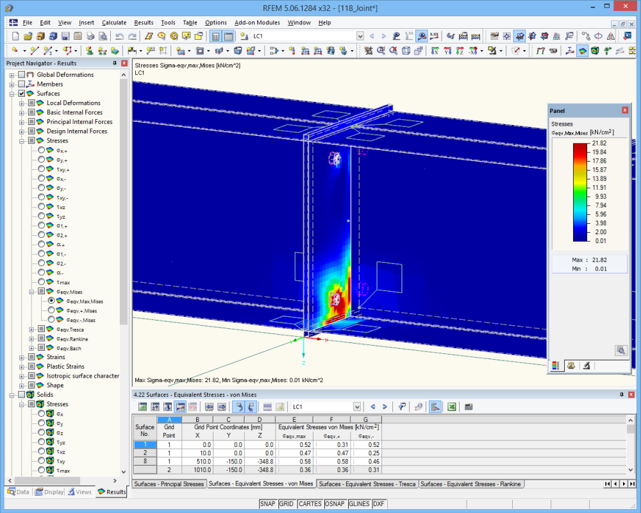Switch to Surfaces - Equivalent Stresses - Tresca tab

pyautogui.click(x=367, y=484)
